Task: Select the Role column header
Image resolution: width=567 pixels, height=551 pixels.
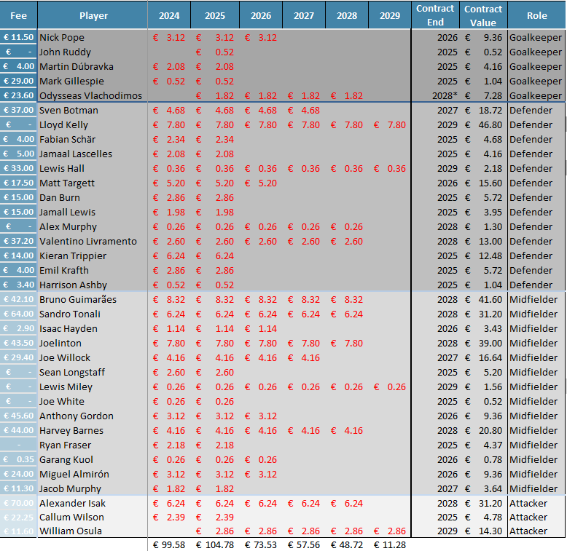Action: (x=536, y=15)
